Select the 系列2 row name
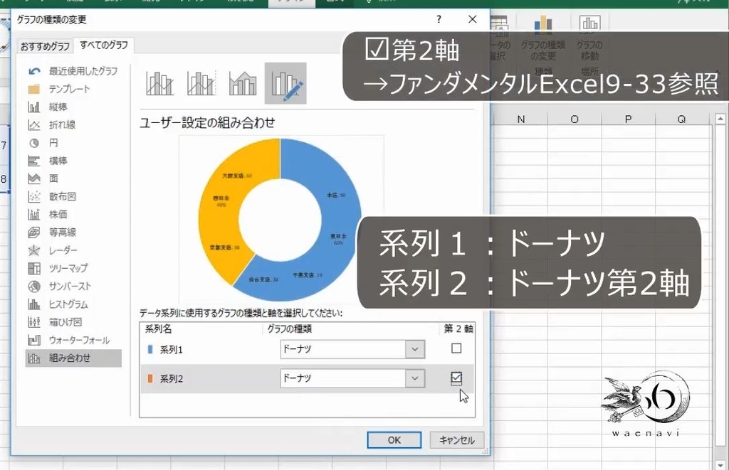This screenshot has height=470, width=729. pyautogui.click(x=172, y=379)
